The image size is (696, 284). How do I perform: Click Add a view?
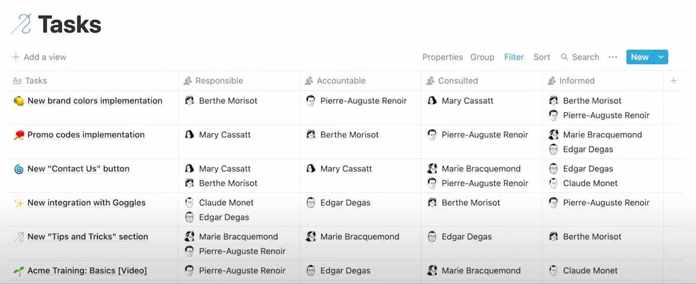pyautogui.click(x=40, y=57)
